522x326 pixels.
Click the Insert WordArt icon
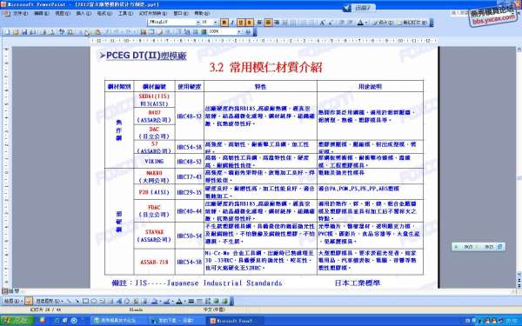coord(119,301)
